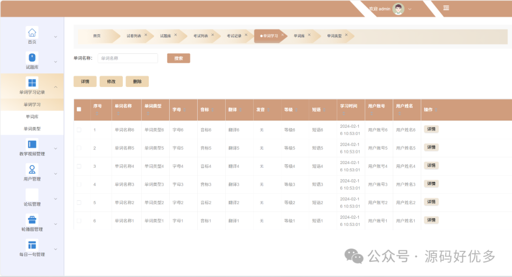Open the 每日一句管理 layout icon
The height and width of the screenshot is (277, 512).
32,245
